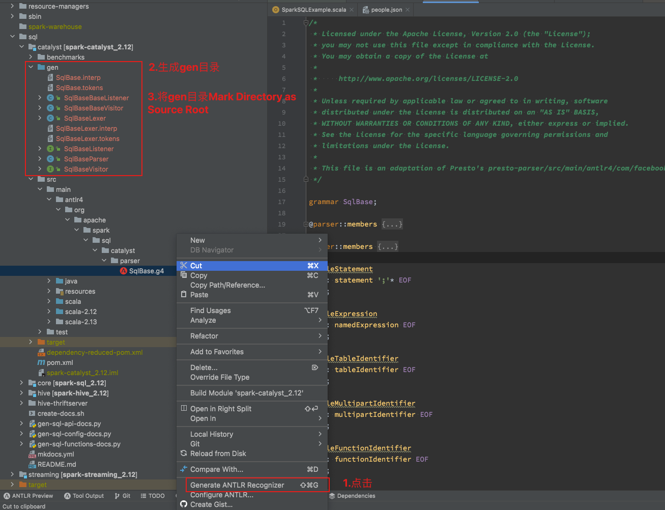Viewport: 665px width, 510px height.
Task: Choose Add to Favorites entry
Action: [x=252, y=352]
